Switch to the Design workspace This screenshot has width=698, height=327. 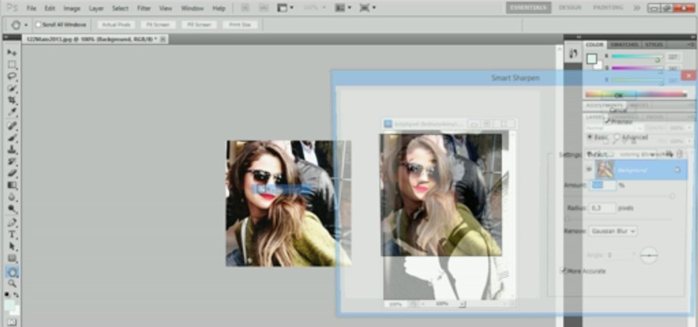[x=570, y=8]
